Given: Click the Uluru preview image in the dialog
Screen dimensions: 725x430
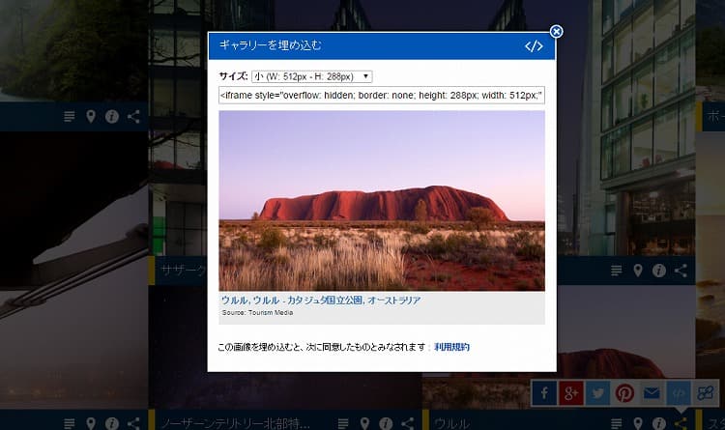Looking at the screenshot, I should point(382,201).
